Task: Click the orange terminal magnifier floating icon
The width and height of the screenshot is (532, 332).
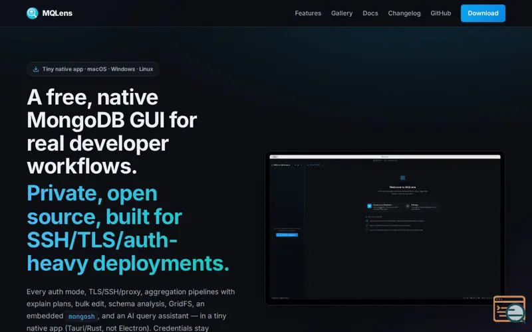Action: 509,309
